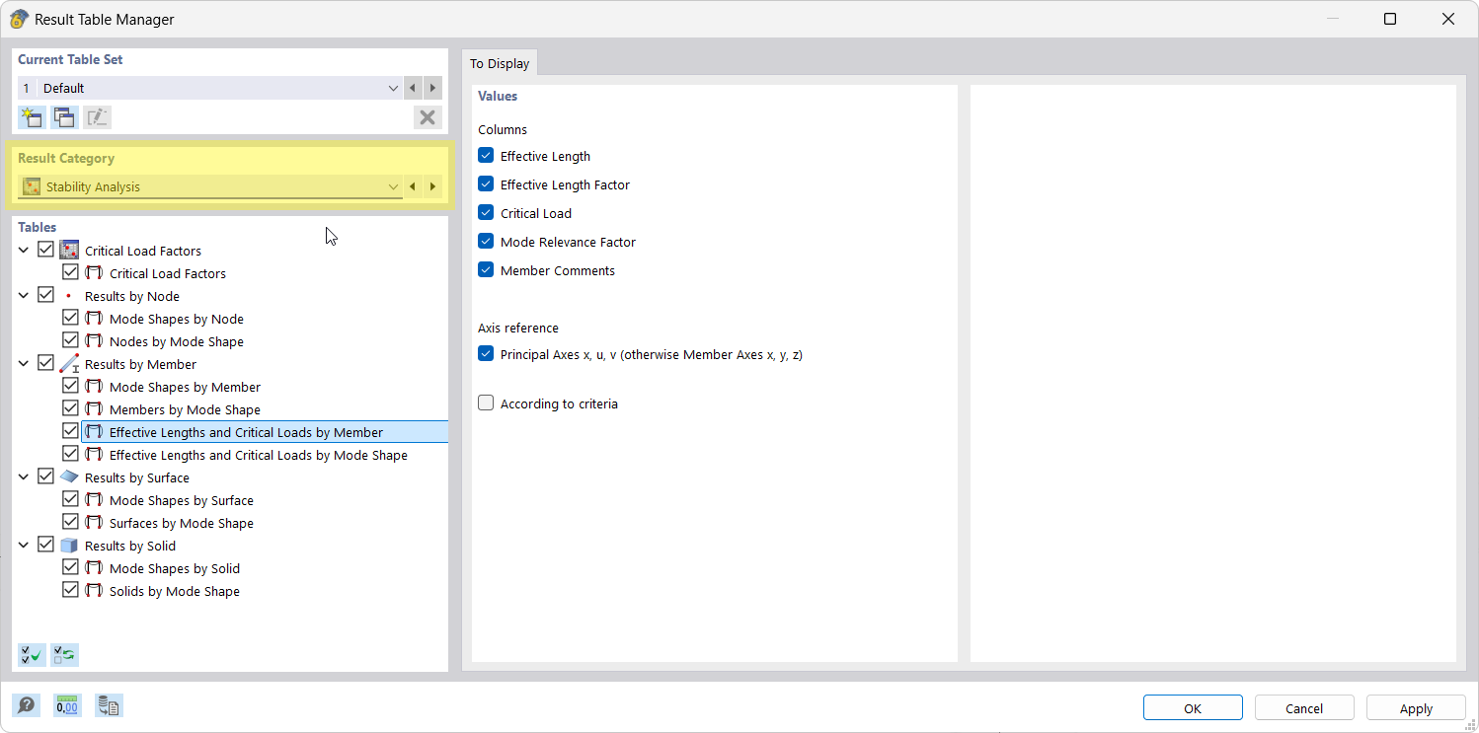Open the Current Table Set dropdown
The width and height of the screenshot is (1479, 733).
point(393,88)
